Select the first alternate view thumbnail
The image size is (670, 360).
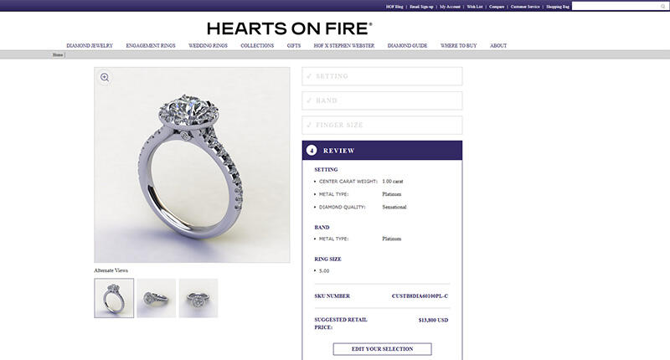(114, 298)
